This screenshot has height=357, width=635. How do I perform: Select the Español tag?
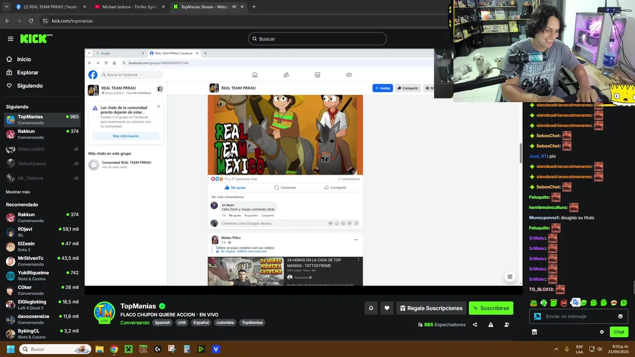point(201,322)
